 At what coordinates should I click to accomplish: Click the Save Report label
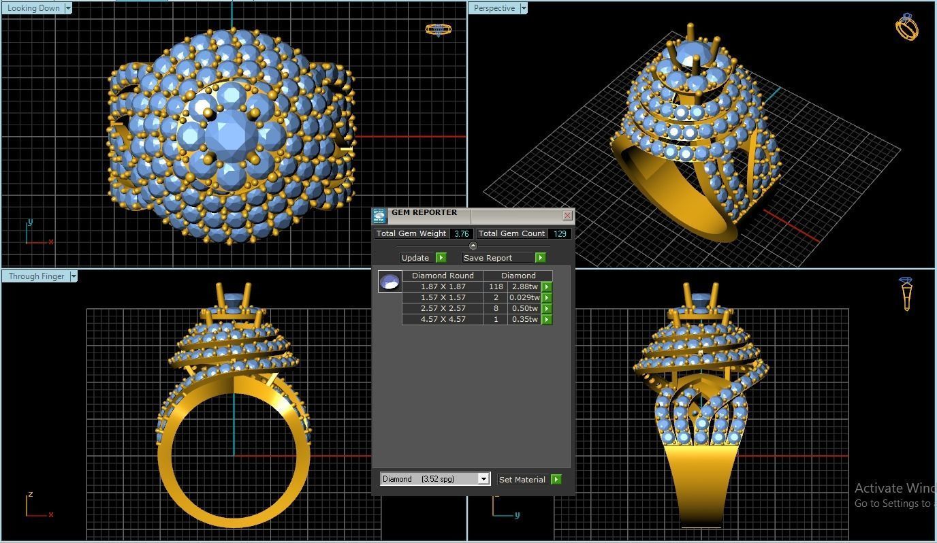coord(497,258)
